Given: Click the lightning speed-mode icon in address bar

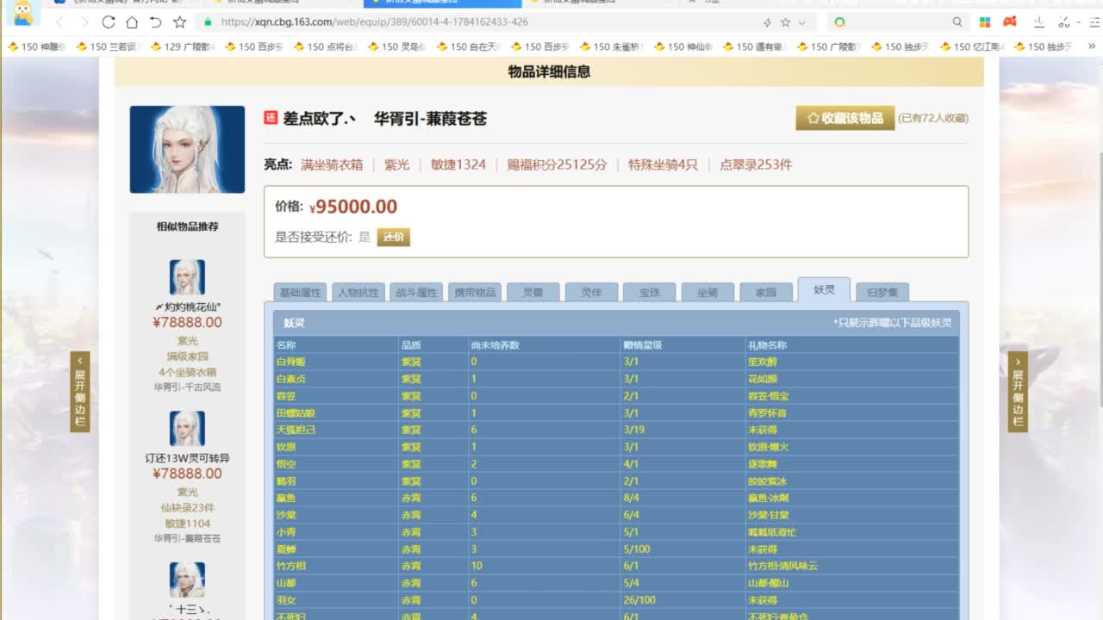Looking at the screenshot, I should [767, 22].
